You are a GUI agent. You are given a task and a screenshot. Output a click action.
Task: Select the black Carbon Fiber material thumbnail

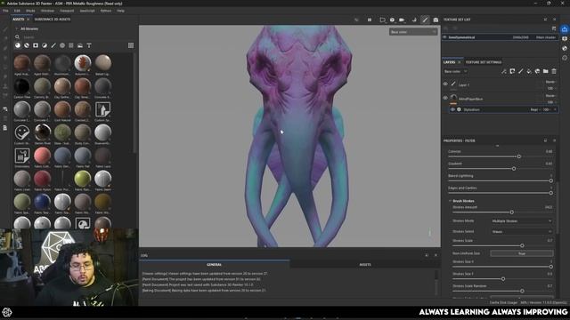click(x=22, y=86)
